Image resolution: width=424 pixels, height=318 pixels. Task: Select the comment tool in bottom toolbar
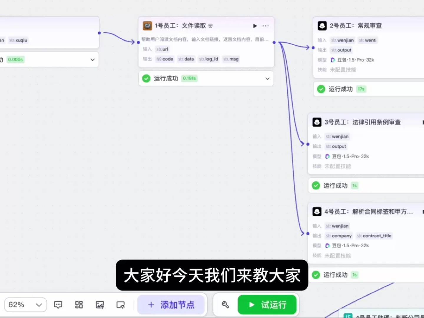tap(58, 305)
